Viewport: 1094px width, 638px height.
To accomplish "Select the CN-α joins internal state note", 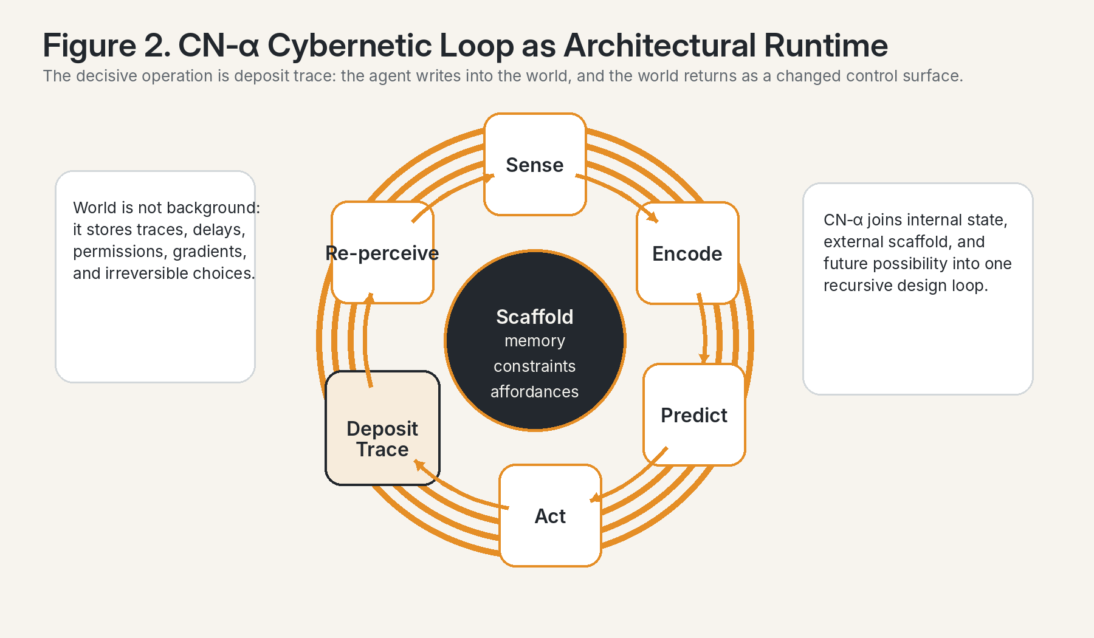I will tap(918, 289).
